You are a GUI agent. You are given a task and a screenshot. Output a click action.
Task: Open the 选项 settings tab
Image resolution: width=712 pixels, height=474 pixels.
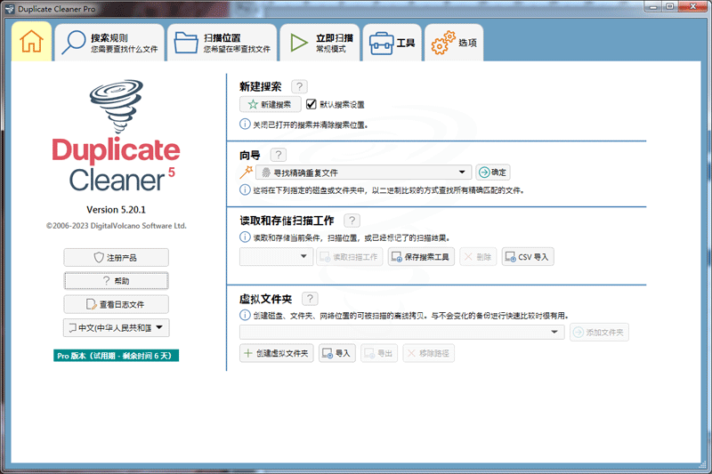(454, 43)
